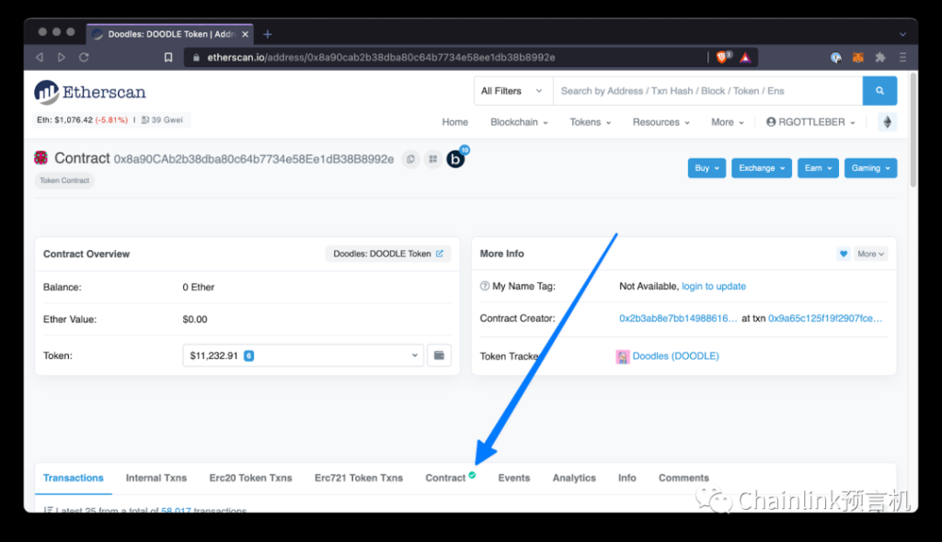
Task: Switch to the Internal Txns tab
Action: (156, 478)
